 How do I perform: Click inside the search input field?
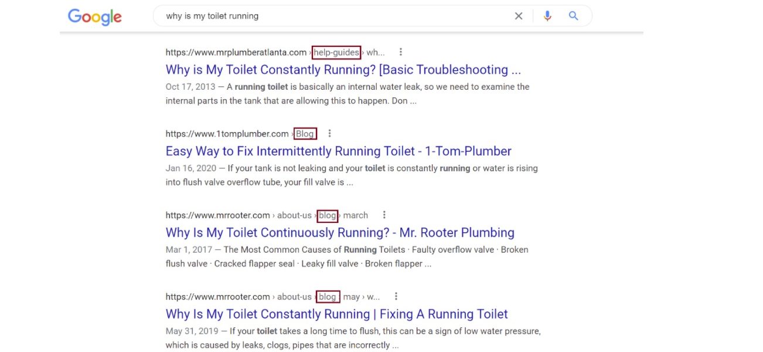[334, 16]
